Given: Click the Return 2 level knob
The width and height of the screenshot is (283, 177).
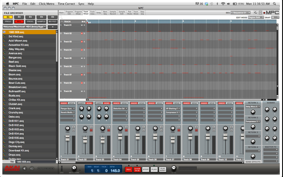Looking at the screenshot, I should click(253, 127).
